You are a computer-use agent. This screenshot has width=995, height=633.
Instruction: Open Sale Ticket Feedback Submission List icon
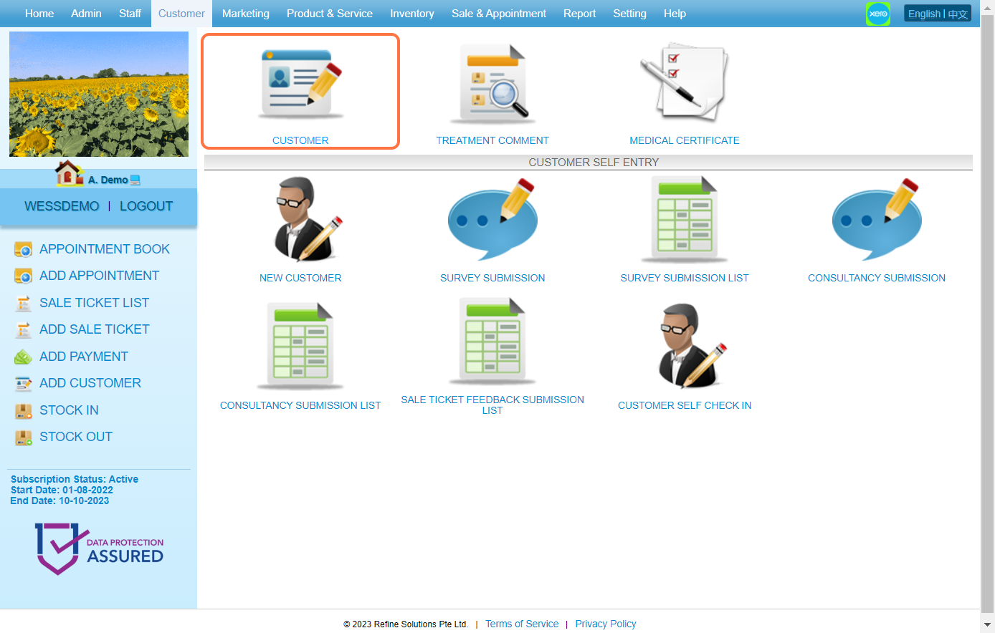[492, 342]
